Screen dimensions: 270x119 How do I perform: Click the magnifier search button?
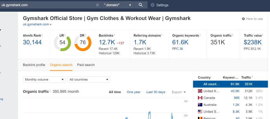[x=141, y=5]
